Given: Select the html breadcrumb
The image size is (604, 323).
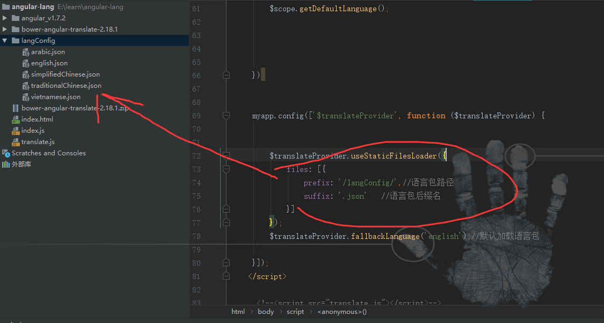Looking at the screenshot, I should (x=238, y=312).
